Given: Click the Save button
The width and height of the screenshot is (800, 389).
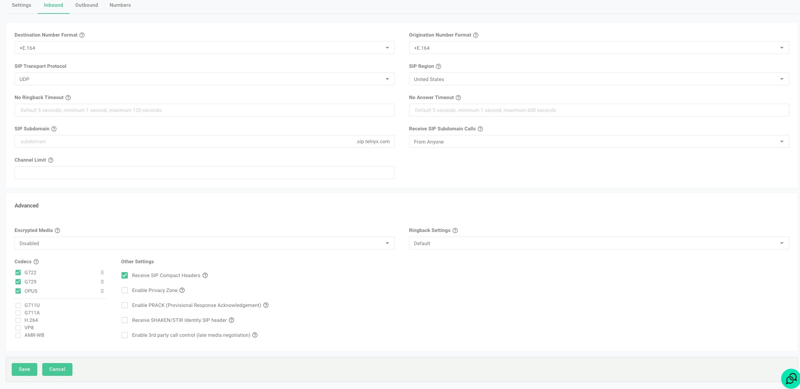Looking at the screenshot, I should tap(24, 369).
